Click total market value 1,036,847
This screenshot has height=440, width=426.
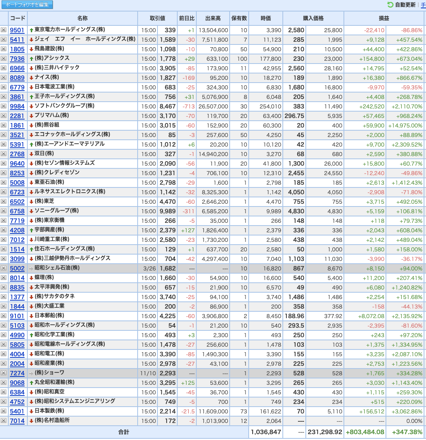[266, 432]
